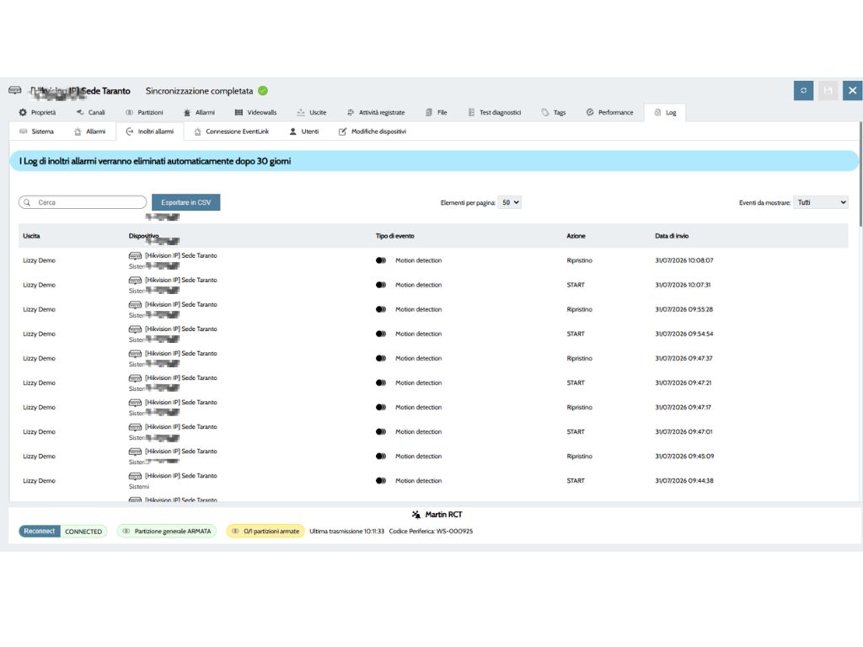Go to the Videowalls tab
The width and height of the screenshot is (863, 647).
click(256, 112)
